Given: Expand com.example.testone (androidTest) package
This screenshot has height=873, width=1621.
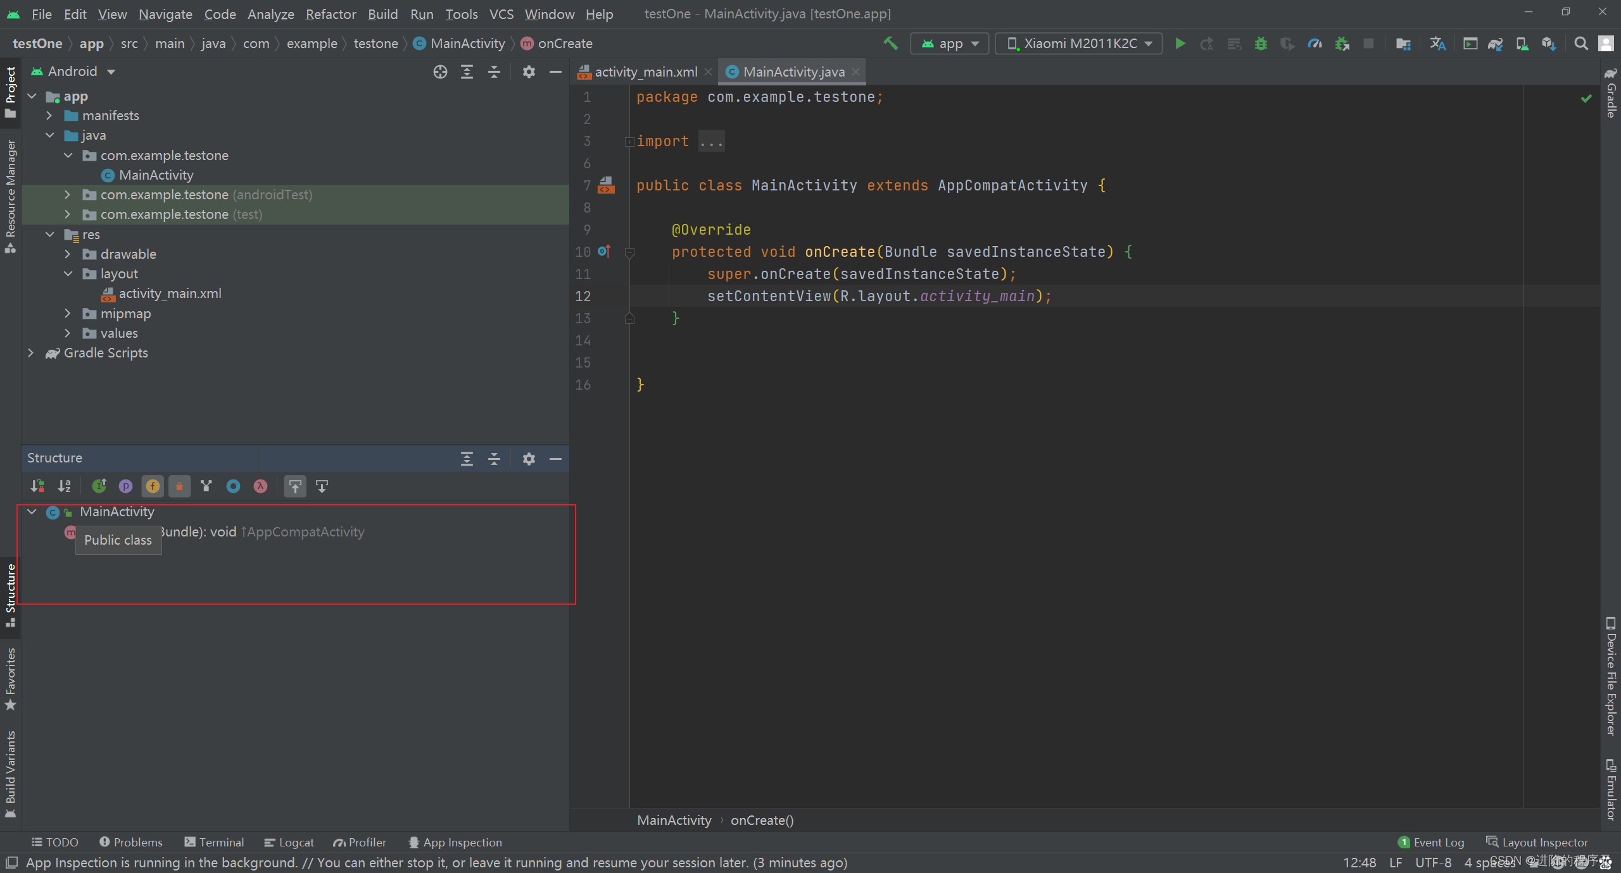Looking at the screenshot, I should pyautogui.click(x=67, y=195).
